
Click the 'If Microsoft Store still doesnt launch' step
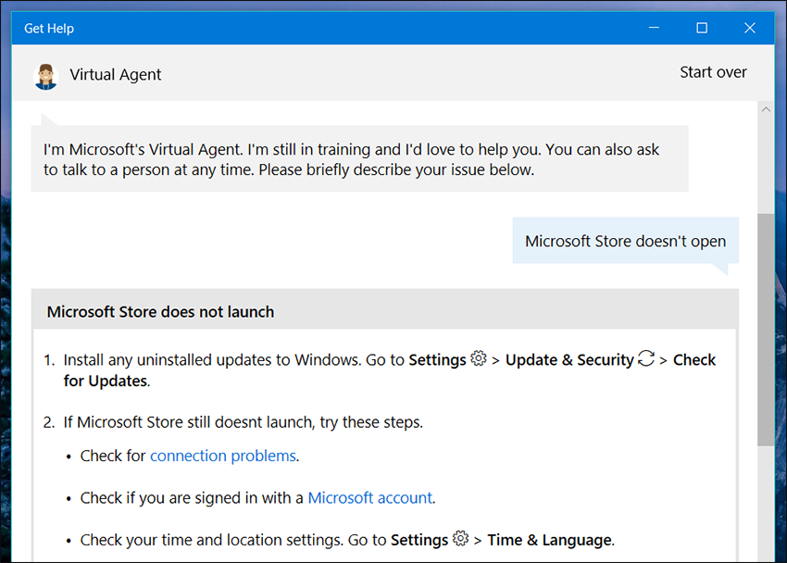tap(243, 422)
